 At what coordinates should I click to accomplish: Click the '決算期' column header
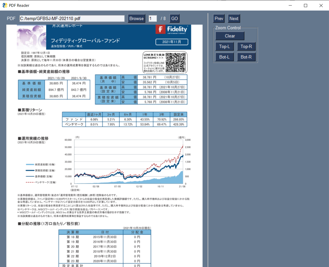[73, 232]
